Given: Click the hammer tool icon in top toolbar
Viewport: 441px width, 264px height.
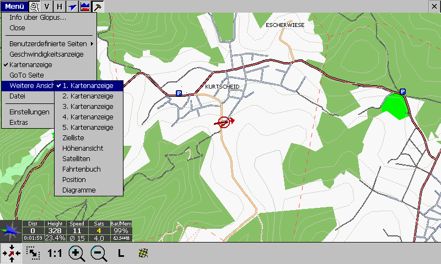Looking at the screenshot, I should point(98,7).
